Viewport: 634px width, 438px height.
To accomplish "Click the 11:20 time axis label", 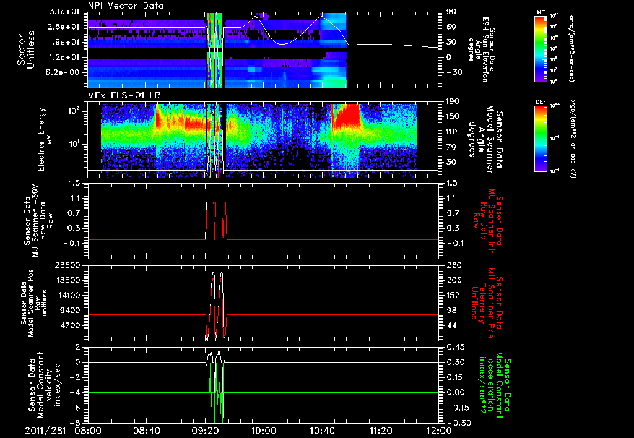I will 381,431.
